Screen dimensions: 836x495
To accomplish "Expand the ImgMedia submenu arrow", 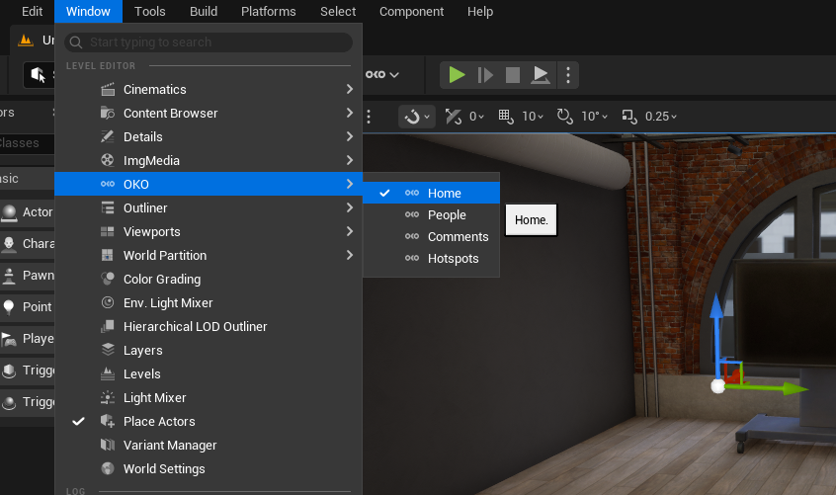I will (350, 160).
